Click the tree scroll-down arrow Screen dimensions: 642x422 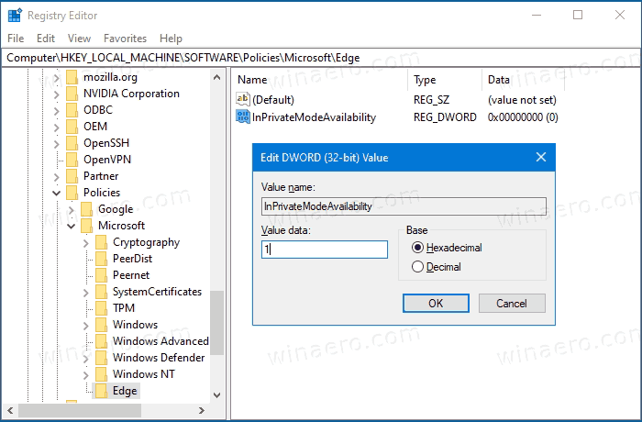(217, 395)
